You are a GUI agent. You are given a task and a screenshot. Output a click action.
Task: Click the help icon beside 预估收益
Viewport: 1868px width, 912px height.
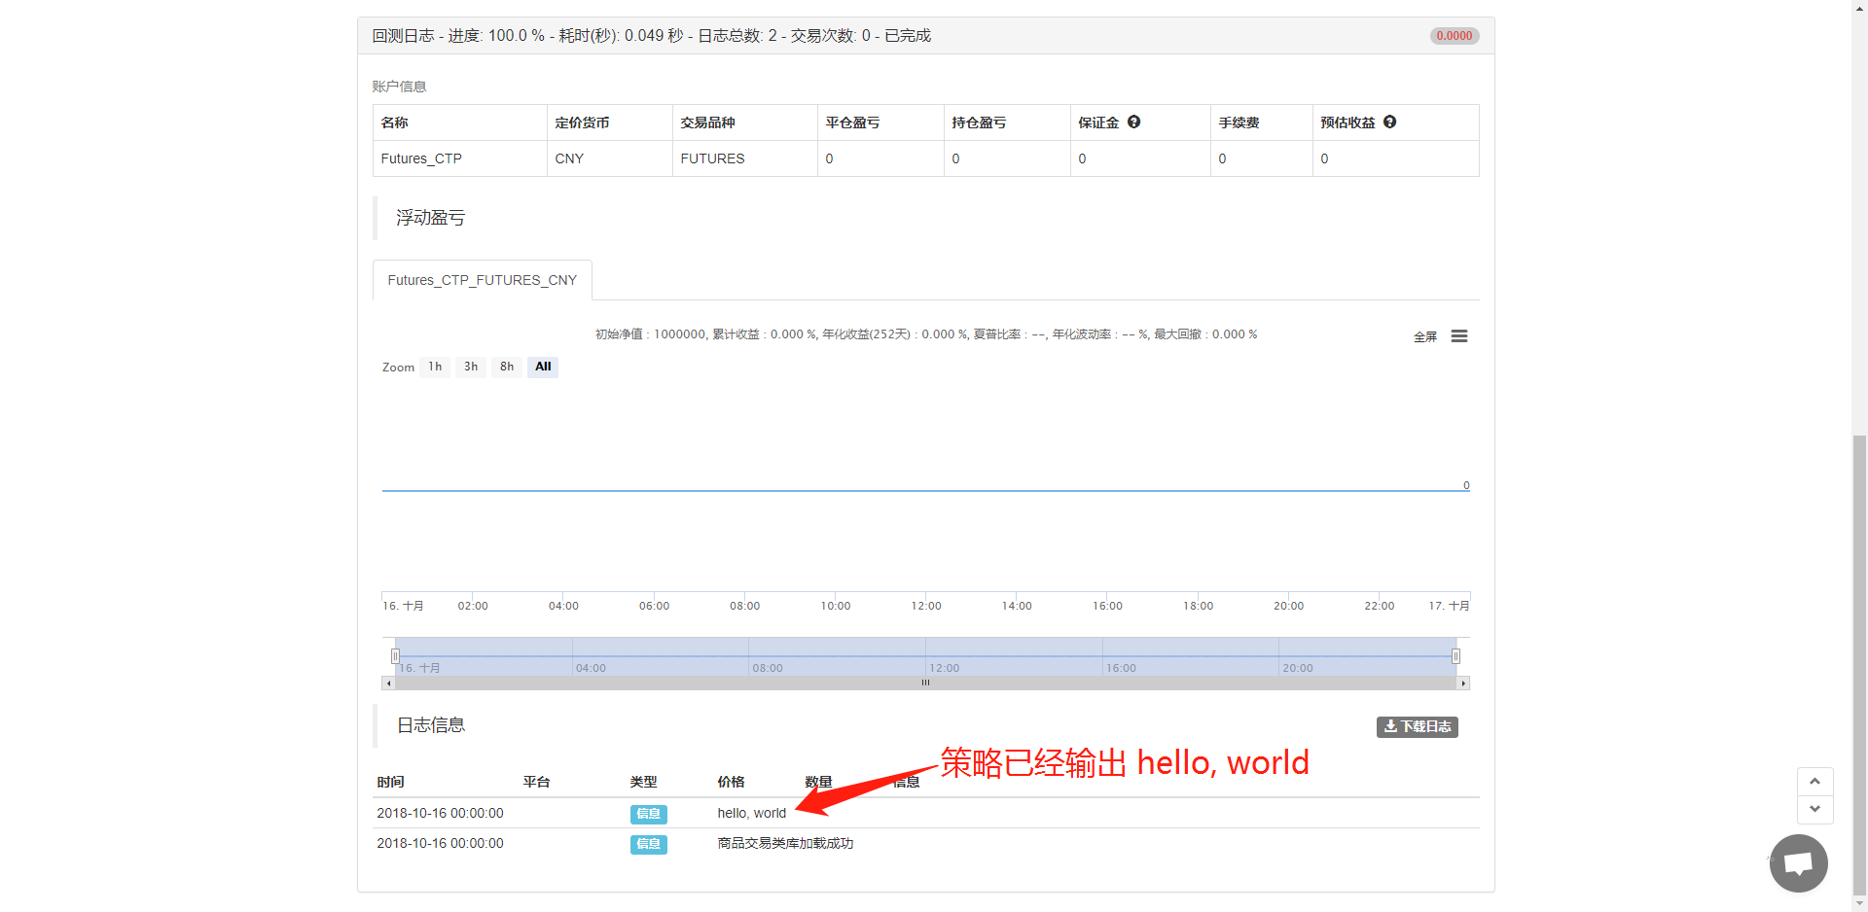click(1389, 122)
